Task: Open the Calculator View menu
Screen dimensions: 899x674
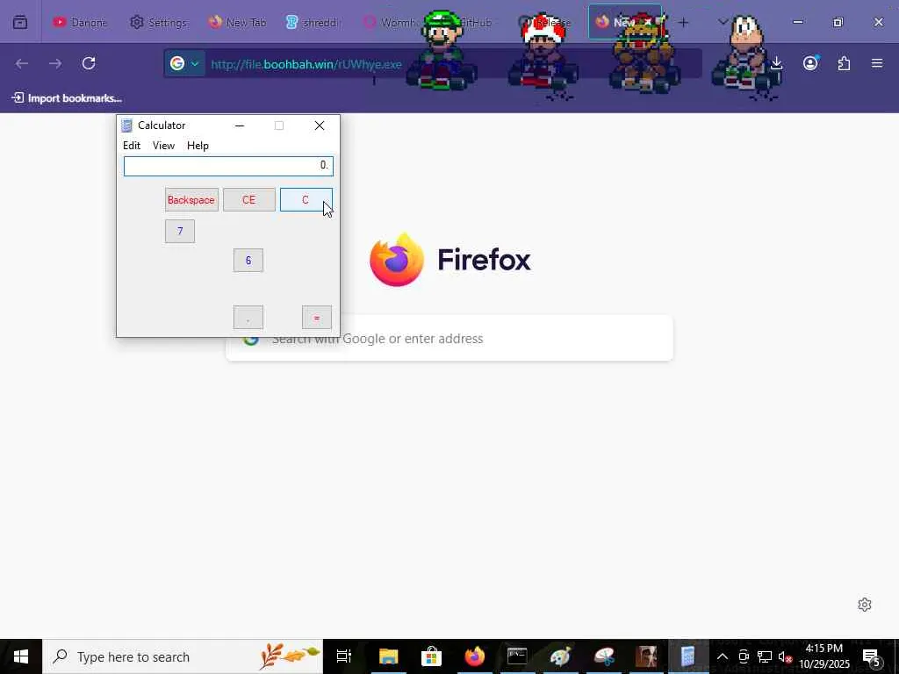Action: click(163, 146)
